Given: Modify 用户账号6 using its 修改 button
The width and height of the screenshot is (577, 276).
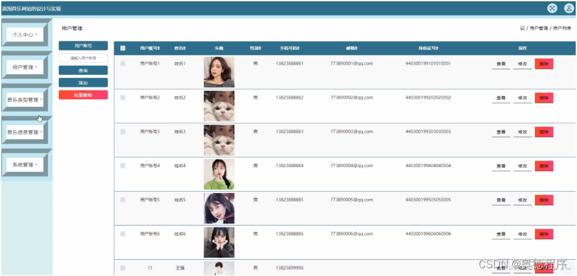Looking at the screenshot, I should pos(523,235).
